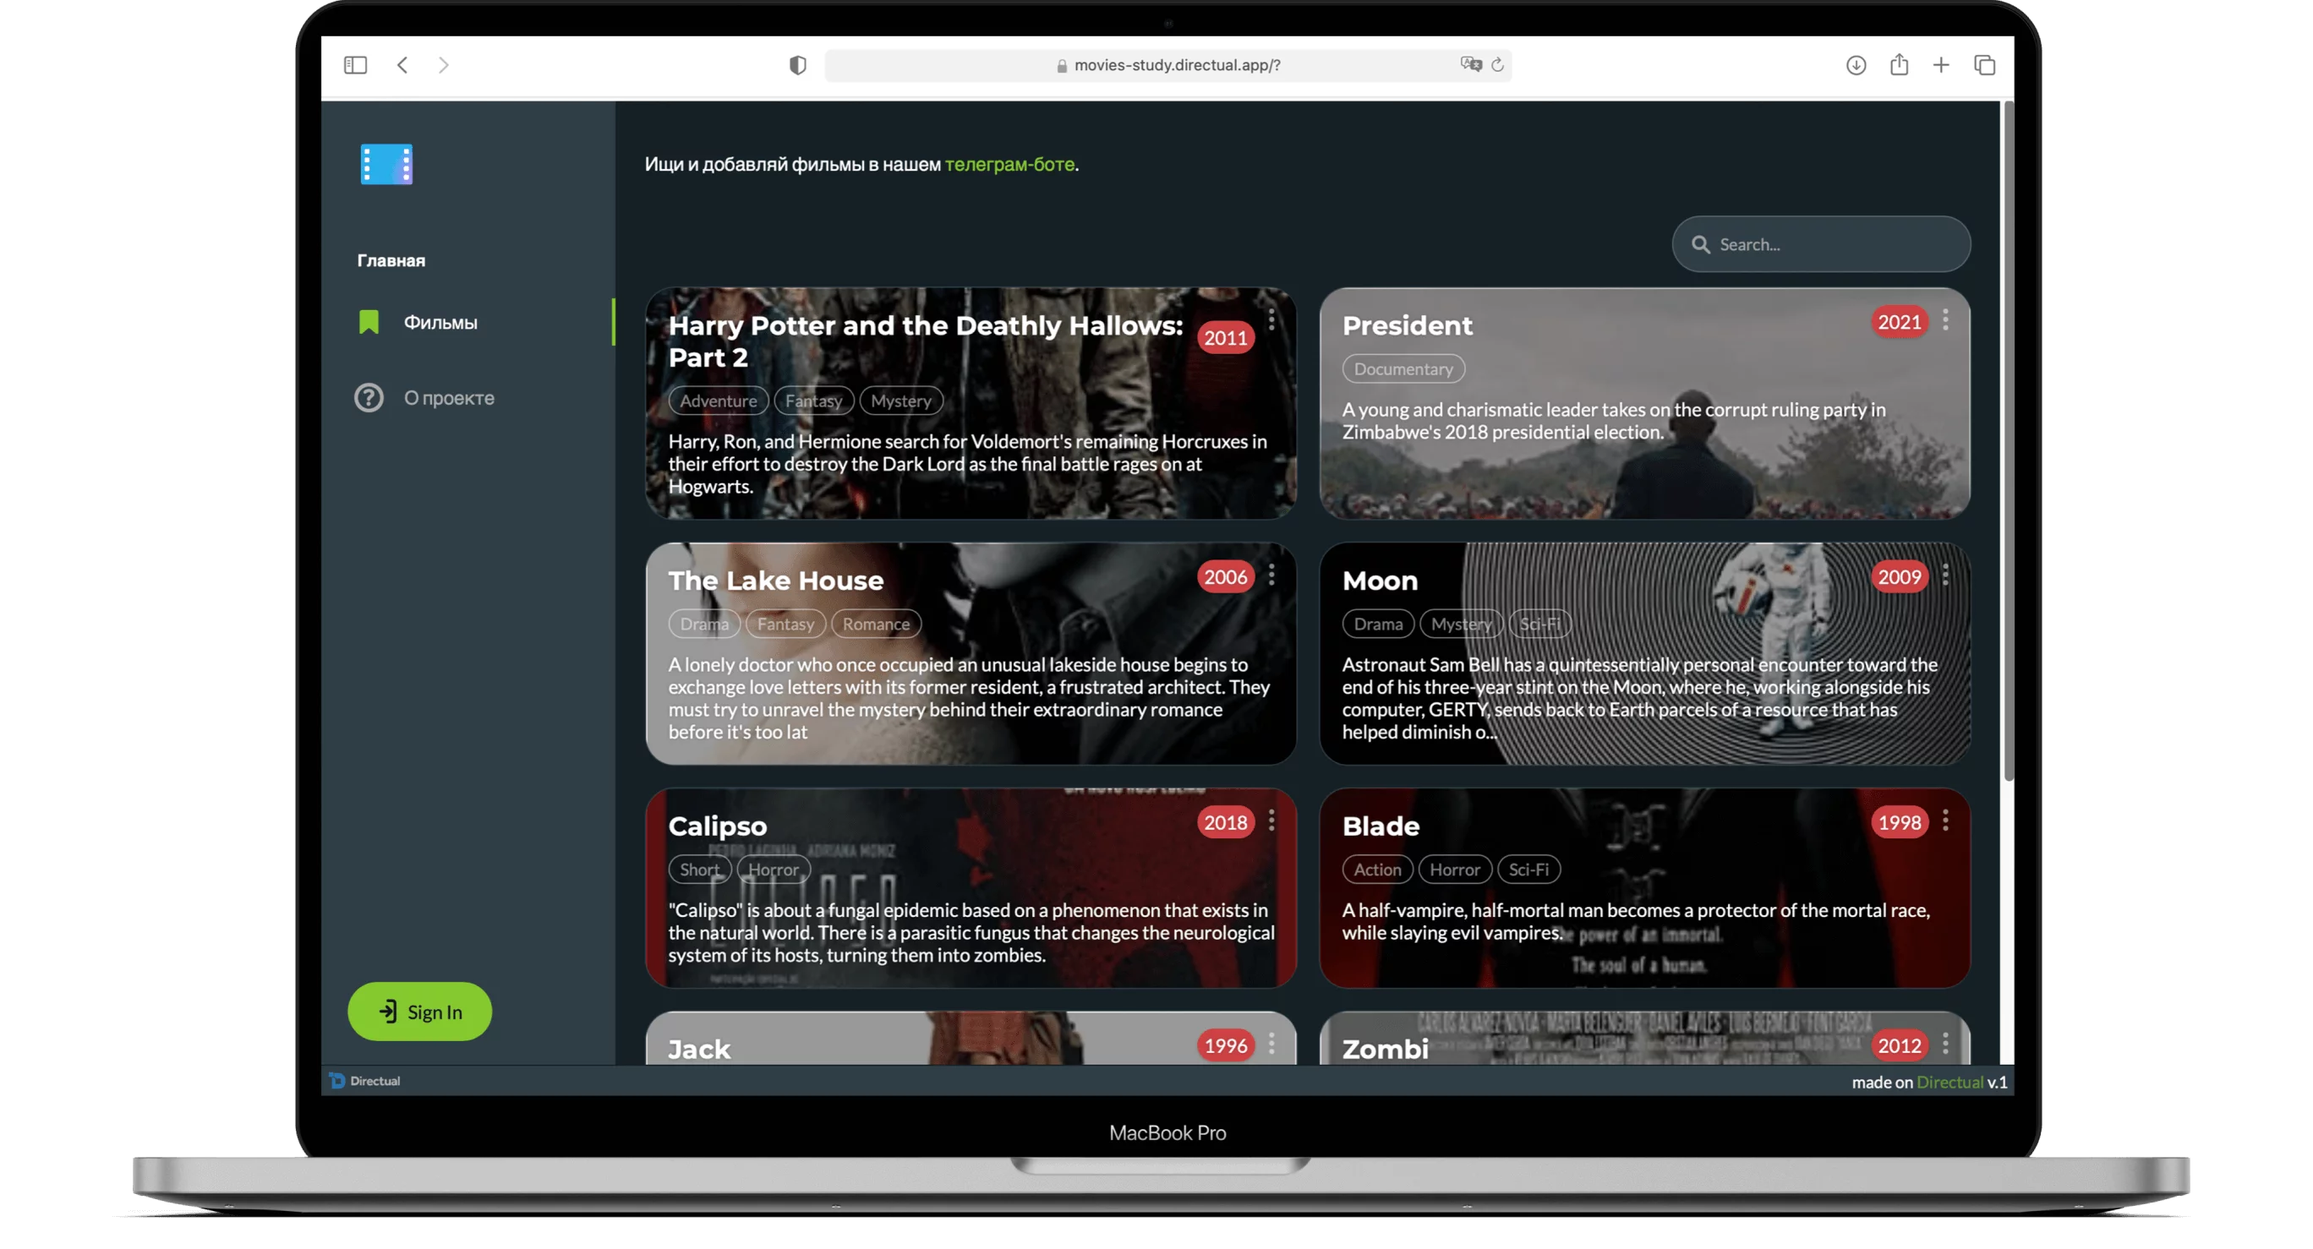The width and height of the screenshot is (2313, 1249).
Task: Click the three-dot menu icon on Moon card
Action: tap(1944, 574)
